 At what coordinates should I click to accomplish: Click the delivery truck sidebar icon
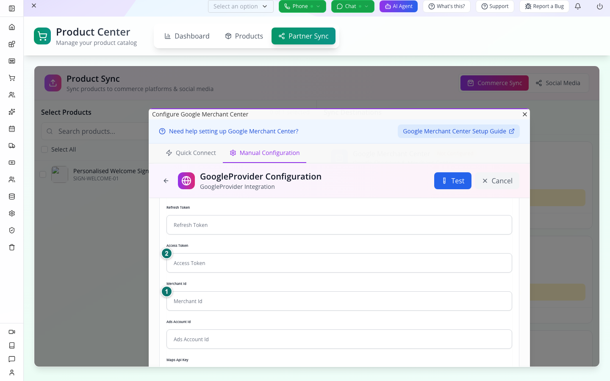(12, 146)
